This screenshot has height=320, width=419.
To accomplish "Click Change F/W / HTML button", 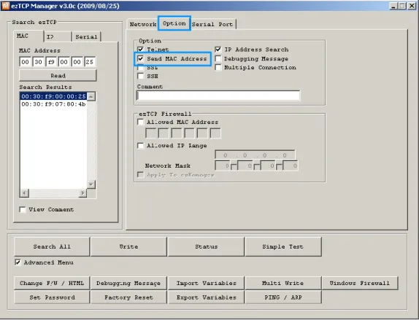I will tap(52, 283).
